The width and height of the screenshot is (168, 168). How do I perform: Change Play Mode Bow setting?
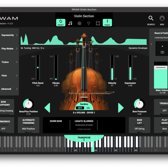pos(165,129)
